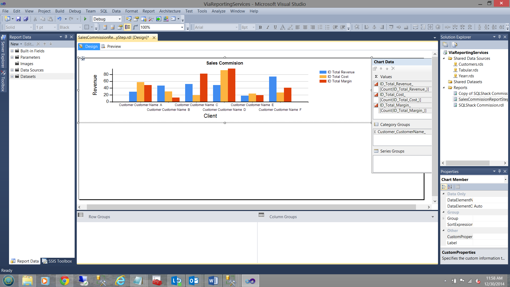This screenshot has height=287, width=510.
Task: Open the Debug configuration dropdown
Action: (120, 19)
